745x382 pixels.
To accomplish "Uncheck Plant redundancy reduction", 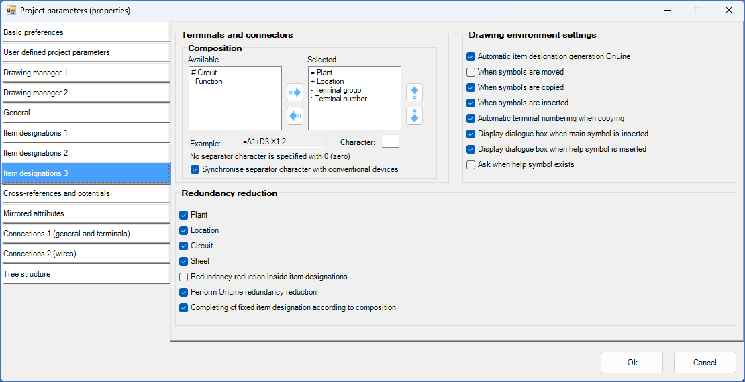I will [184, 216].
